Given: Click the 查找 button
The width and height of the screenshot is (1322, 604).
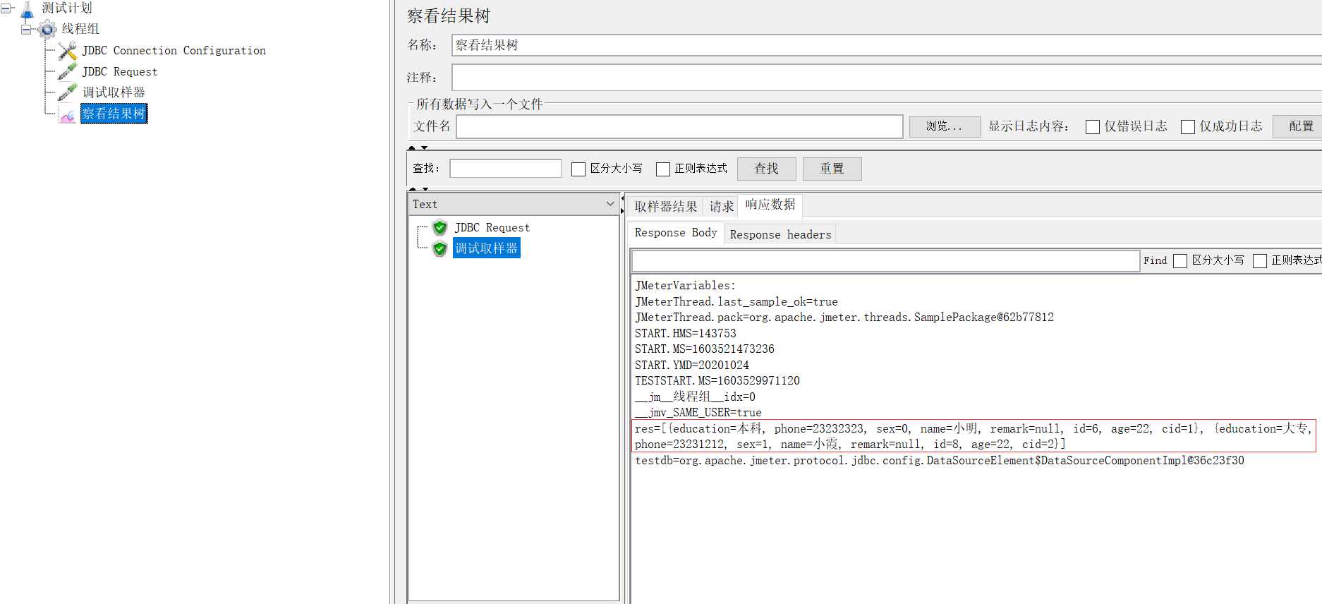Looking at the screenshot, I should [x=767, y=169].
